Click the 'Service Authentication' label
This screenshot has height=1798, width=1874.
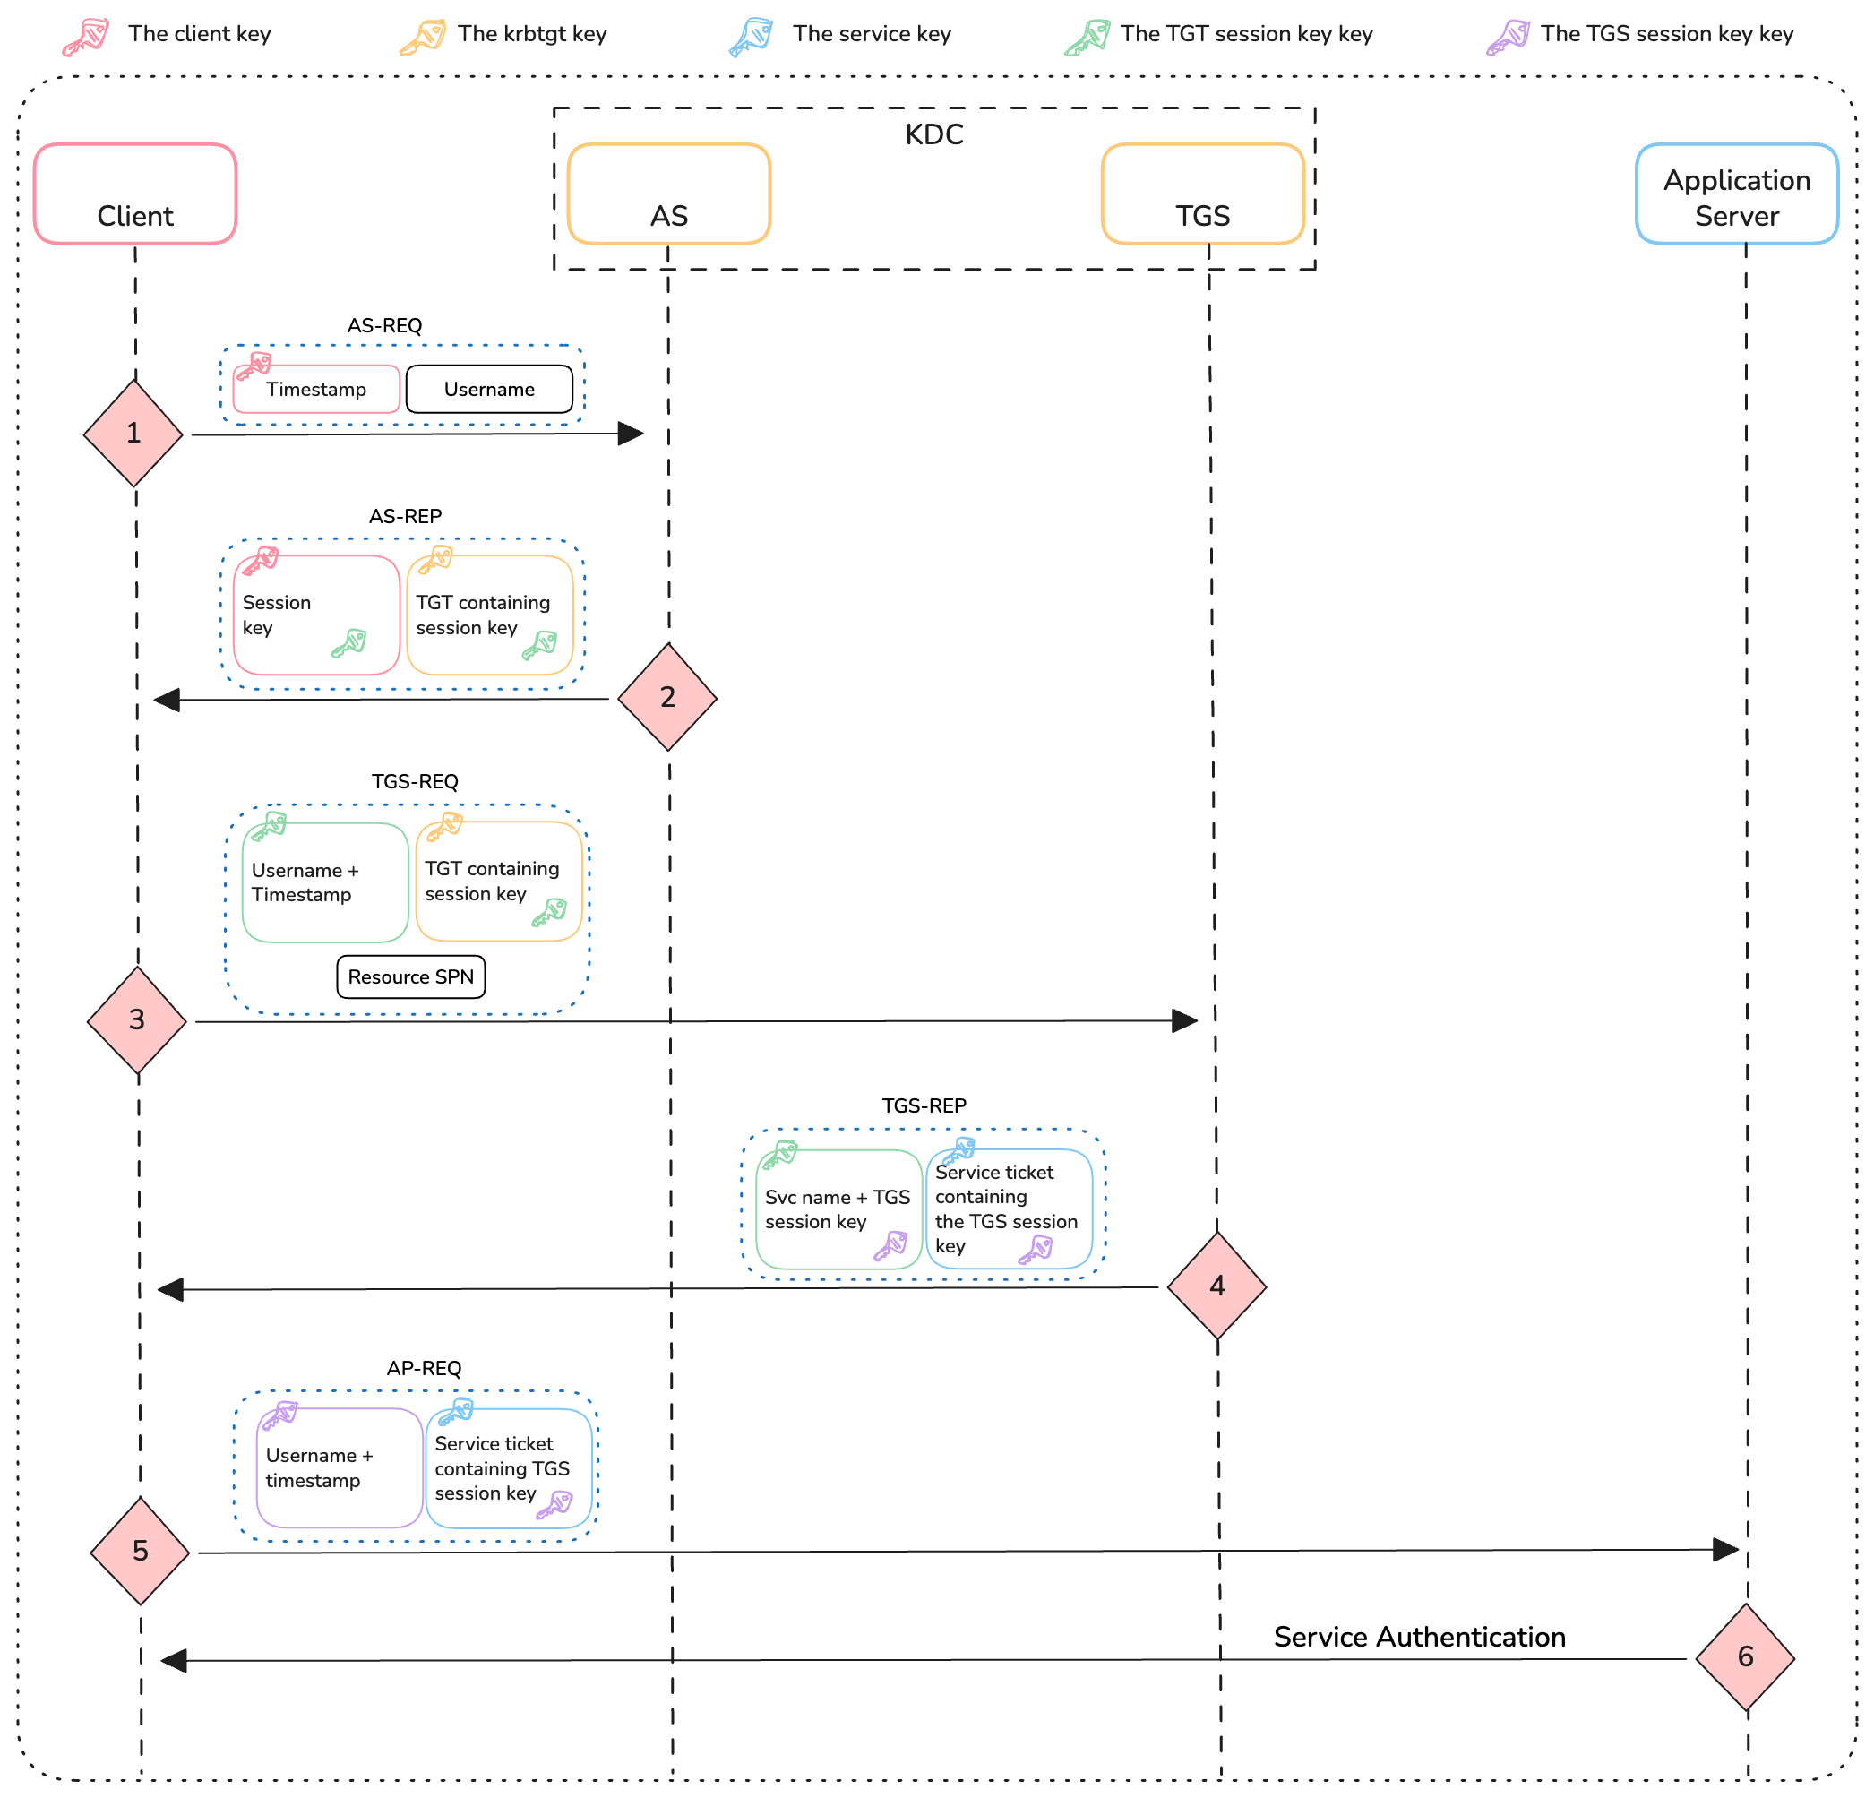pos(1420,1637)
